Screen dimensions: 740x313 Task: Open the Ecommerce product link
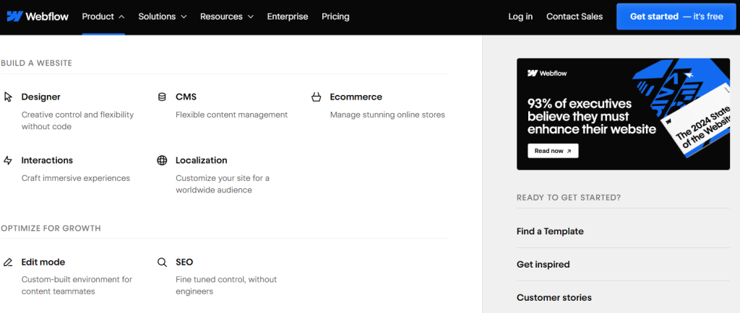coord(356,97)
